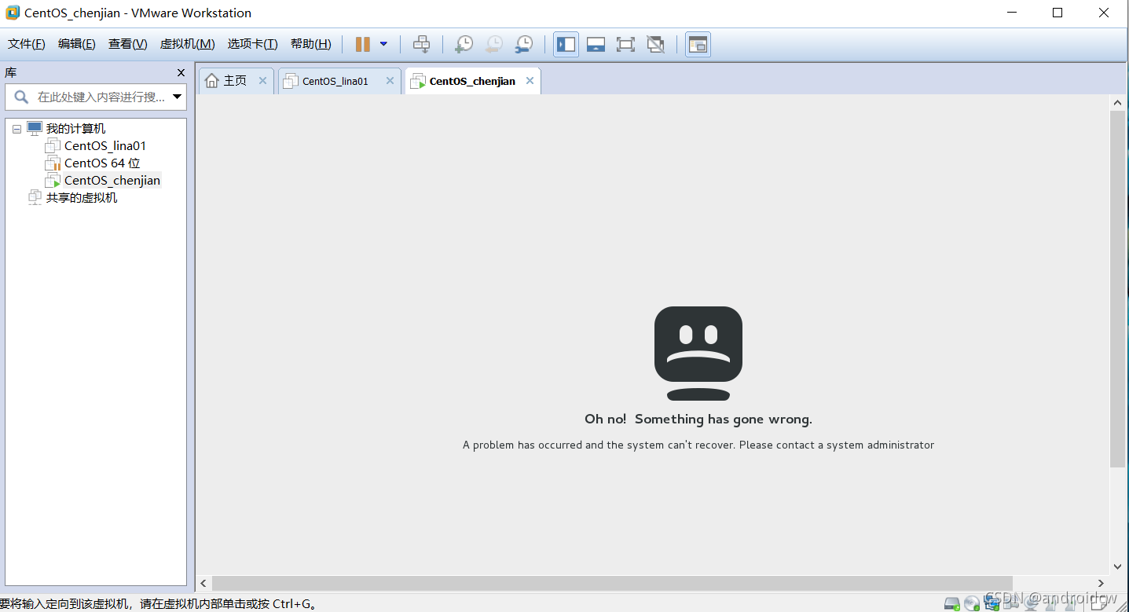Open the snapshot manager
The image size is (1129, 612).
tap(523, 44)
